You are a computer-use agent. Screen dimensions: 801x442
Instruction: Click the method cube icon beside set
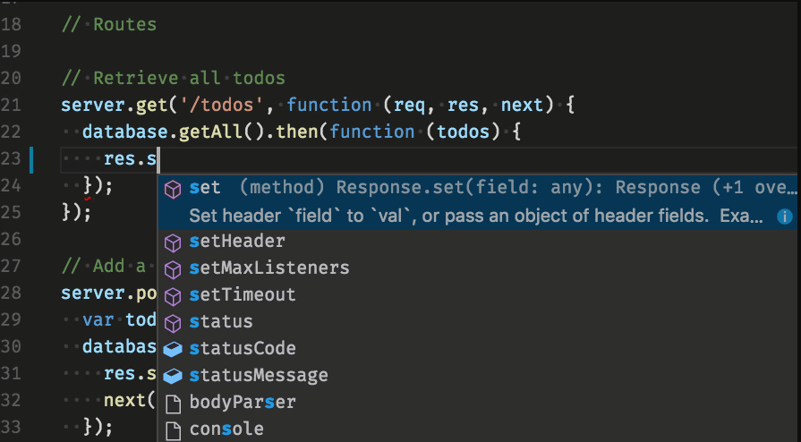pyautogui.click(x=173, y=190)
